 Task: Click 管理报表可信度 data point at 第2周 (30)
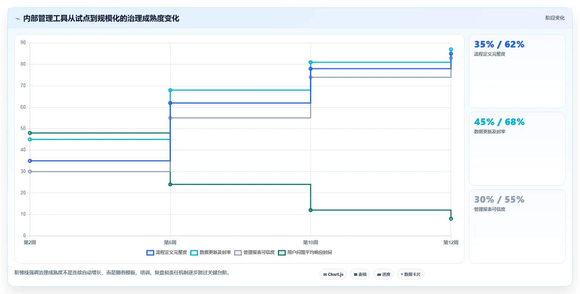(30, 171)
